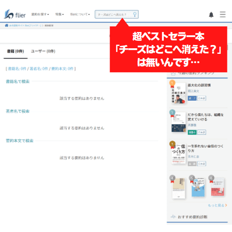Click the 著者名: 0件 link

click(39, 69)
